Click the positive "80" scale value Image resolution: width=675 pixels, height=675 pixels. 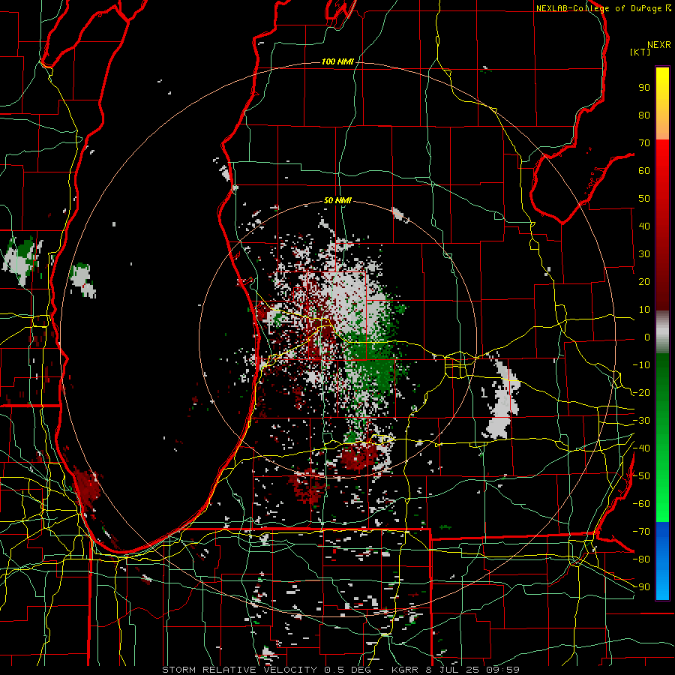644,115
